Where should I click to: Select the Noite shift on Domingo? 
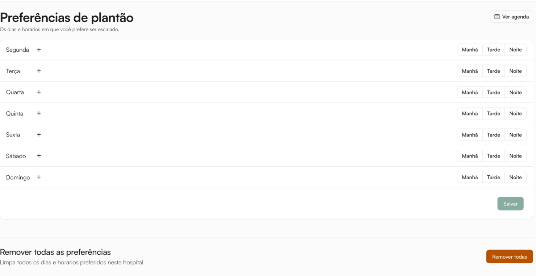[515, 177]
